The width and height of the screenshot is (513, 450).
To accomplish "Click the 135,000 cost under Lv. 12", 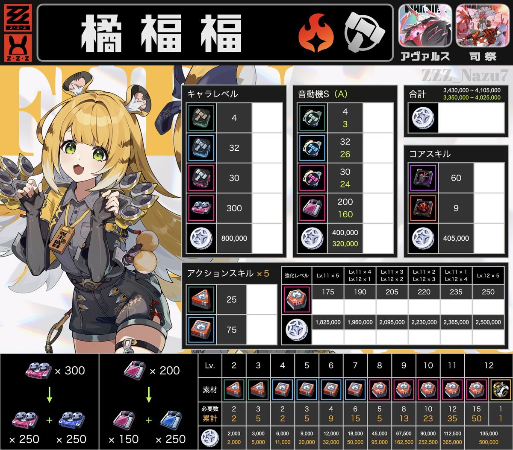I will click(x=488, y=433).
